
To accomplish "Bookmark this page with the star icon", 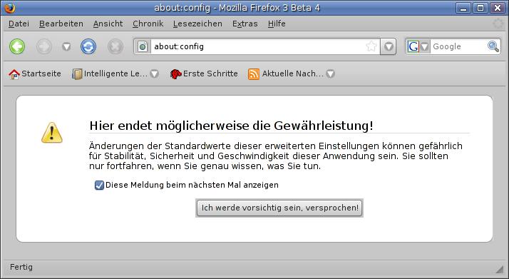I will click(x=371, y=46).
